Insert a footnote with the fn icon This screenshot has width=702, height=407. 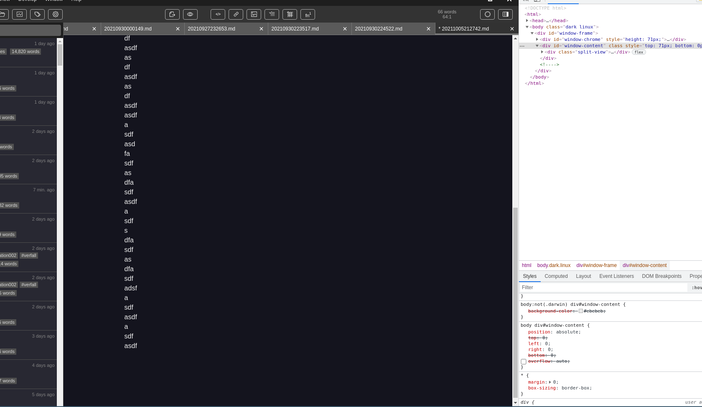coord(308,14)
